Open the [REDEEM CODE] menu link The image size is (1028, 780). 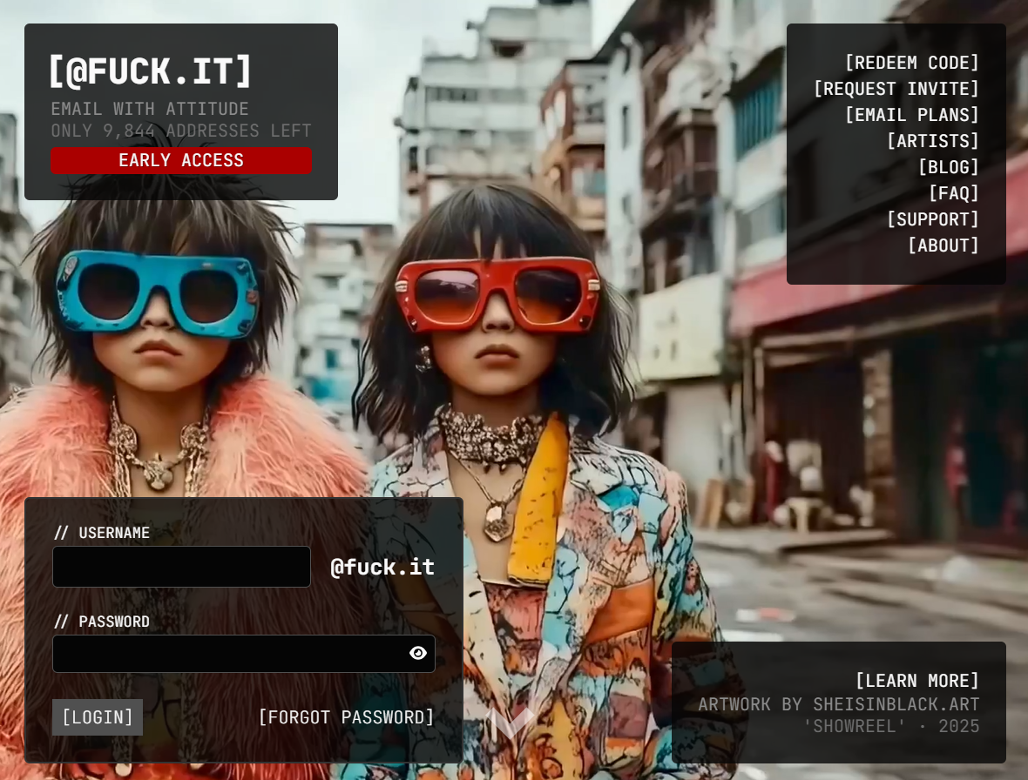pyautogui.click(x=911, y=63)
